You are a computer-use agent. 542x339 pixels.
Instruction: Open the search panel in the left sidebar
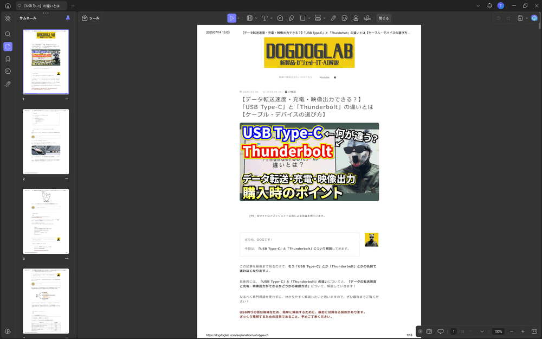click(x=8, y=34)
